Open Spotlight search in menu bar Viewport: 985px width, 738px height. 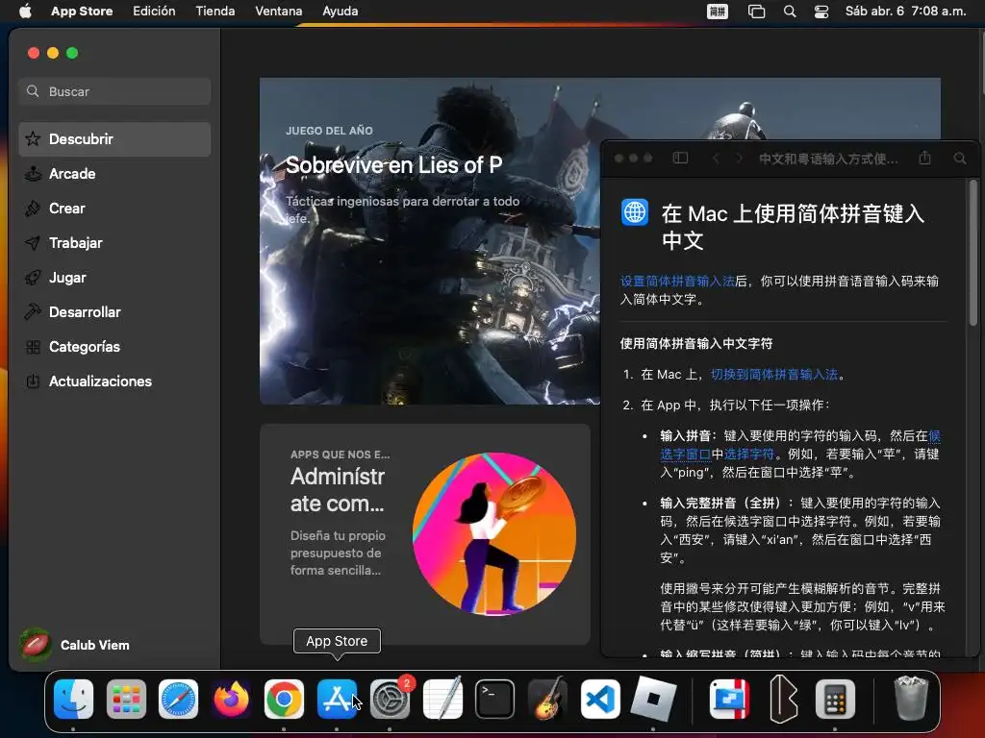tap(790, 12)
